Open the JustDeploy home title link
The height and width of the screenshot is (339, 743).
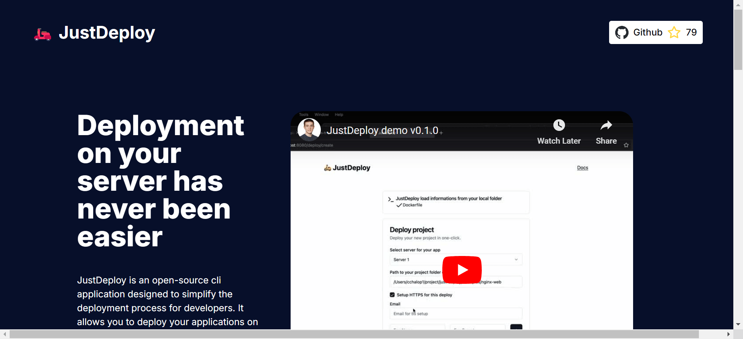pos(107,33)
